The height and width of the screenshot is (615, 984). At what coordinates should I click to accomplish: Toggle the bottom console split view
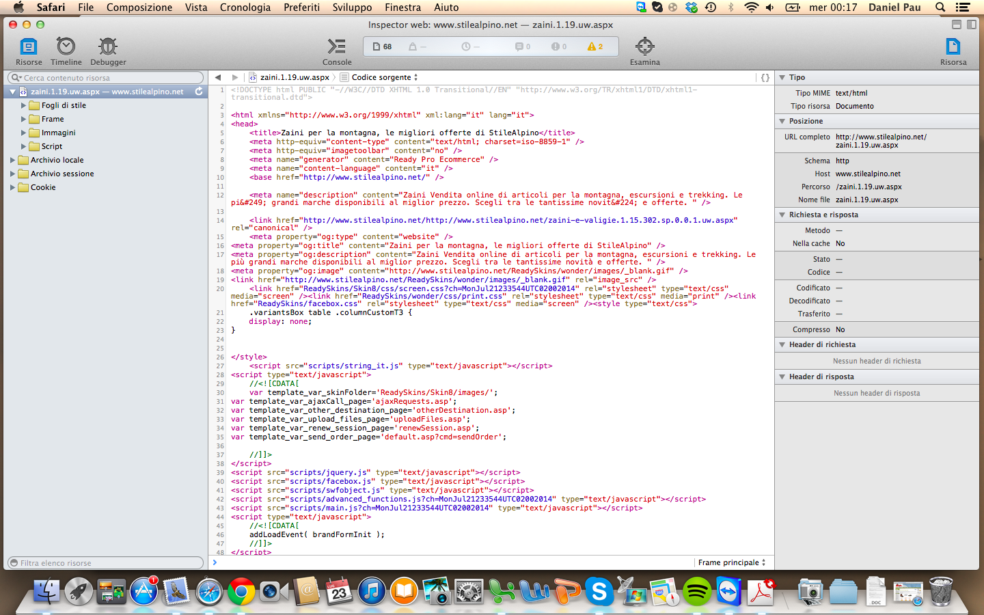coord(957,25)
